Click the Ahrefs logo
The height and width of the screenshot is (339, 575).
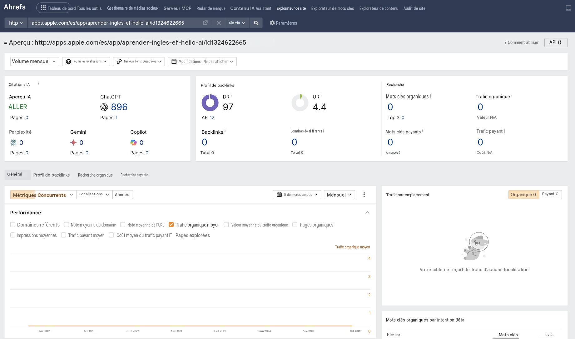[x=15, y=7]
